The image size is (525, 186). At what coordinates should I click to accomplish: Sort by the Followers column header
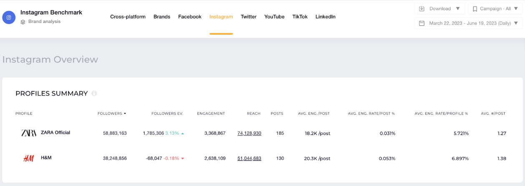click(x=112, y=113)
